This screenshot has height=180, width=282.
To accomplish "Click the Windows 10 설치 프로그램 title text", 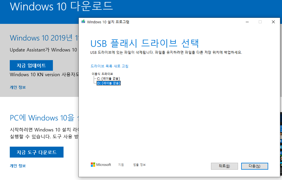I will coord(108,22).
